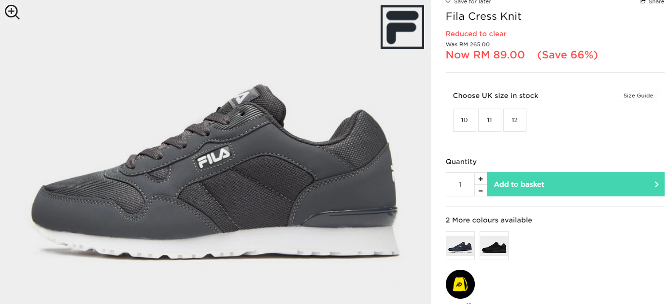Click the Share link text

(656, 2)
